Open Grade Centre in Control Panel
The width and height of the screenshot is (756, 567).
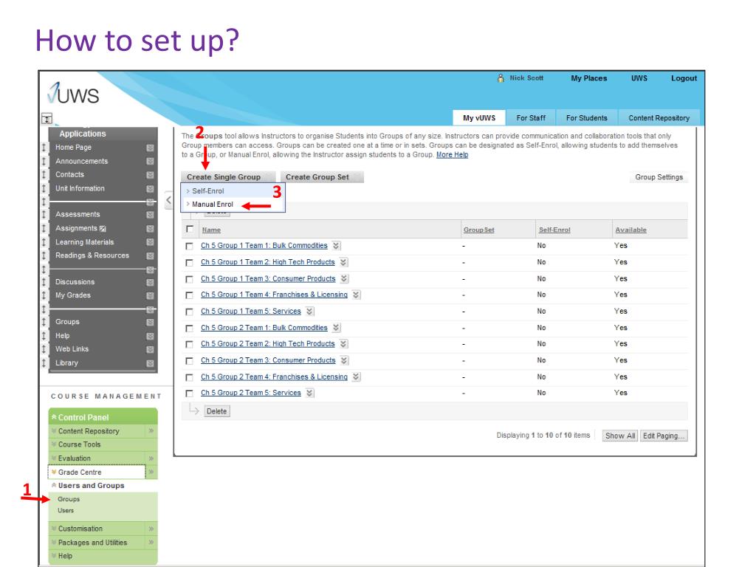(80, 472)
